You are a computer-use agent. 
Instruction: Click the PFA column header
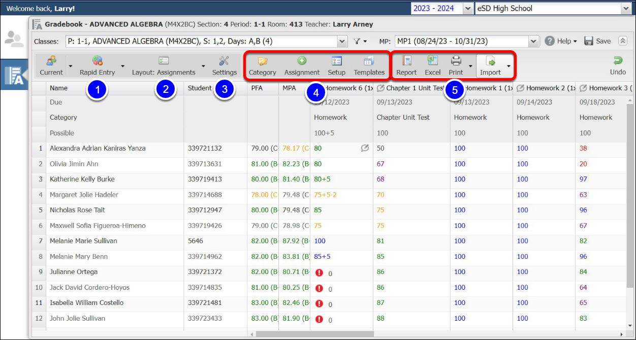[263, 88]
